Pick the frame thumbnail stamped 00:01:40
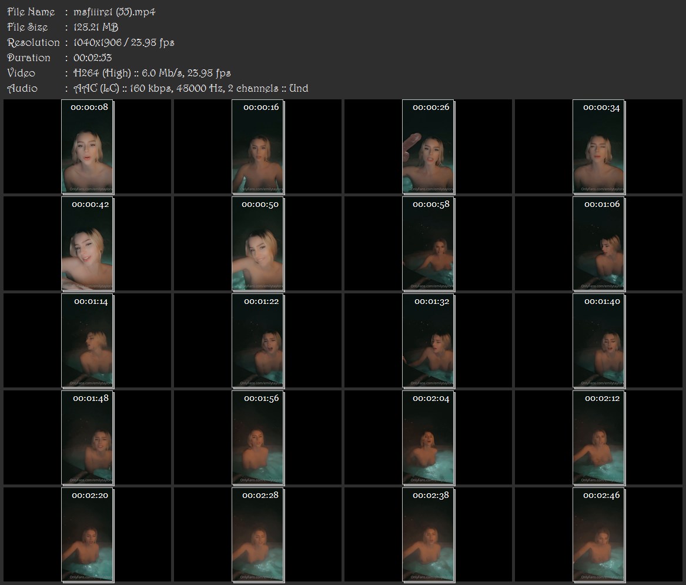This screenshot has height=585, width=686. pyautogui.click(x=599, y=340)
